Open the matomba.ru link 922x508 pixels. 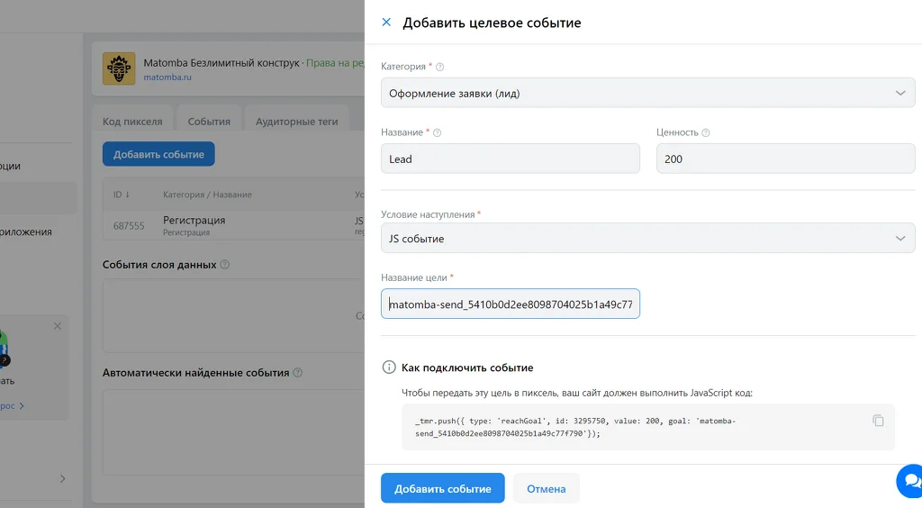click(167, 77)
